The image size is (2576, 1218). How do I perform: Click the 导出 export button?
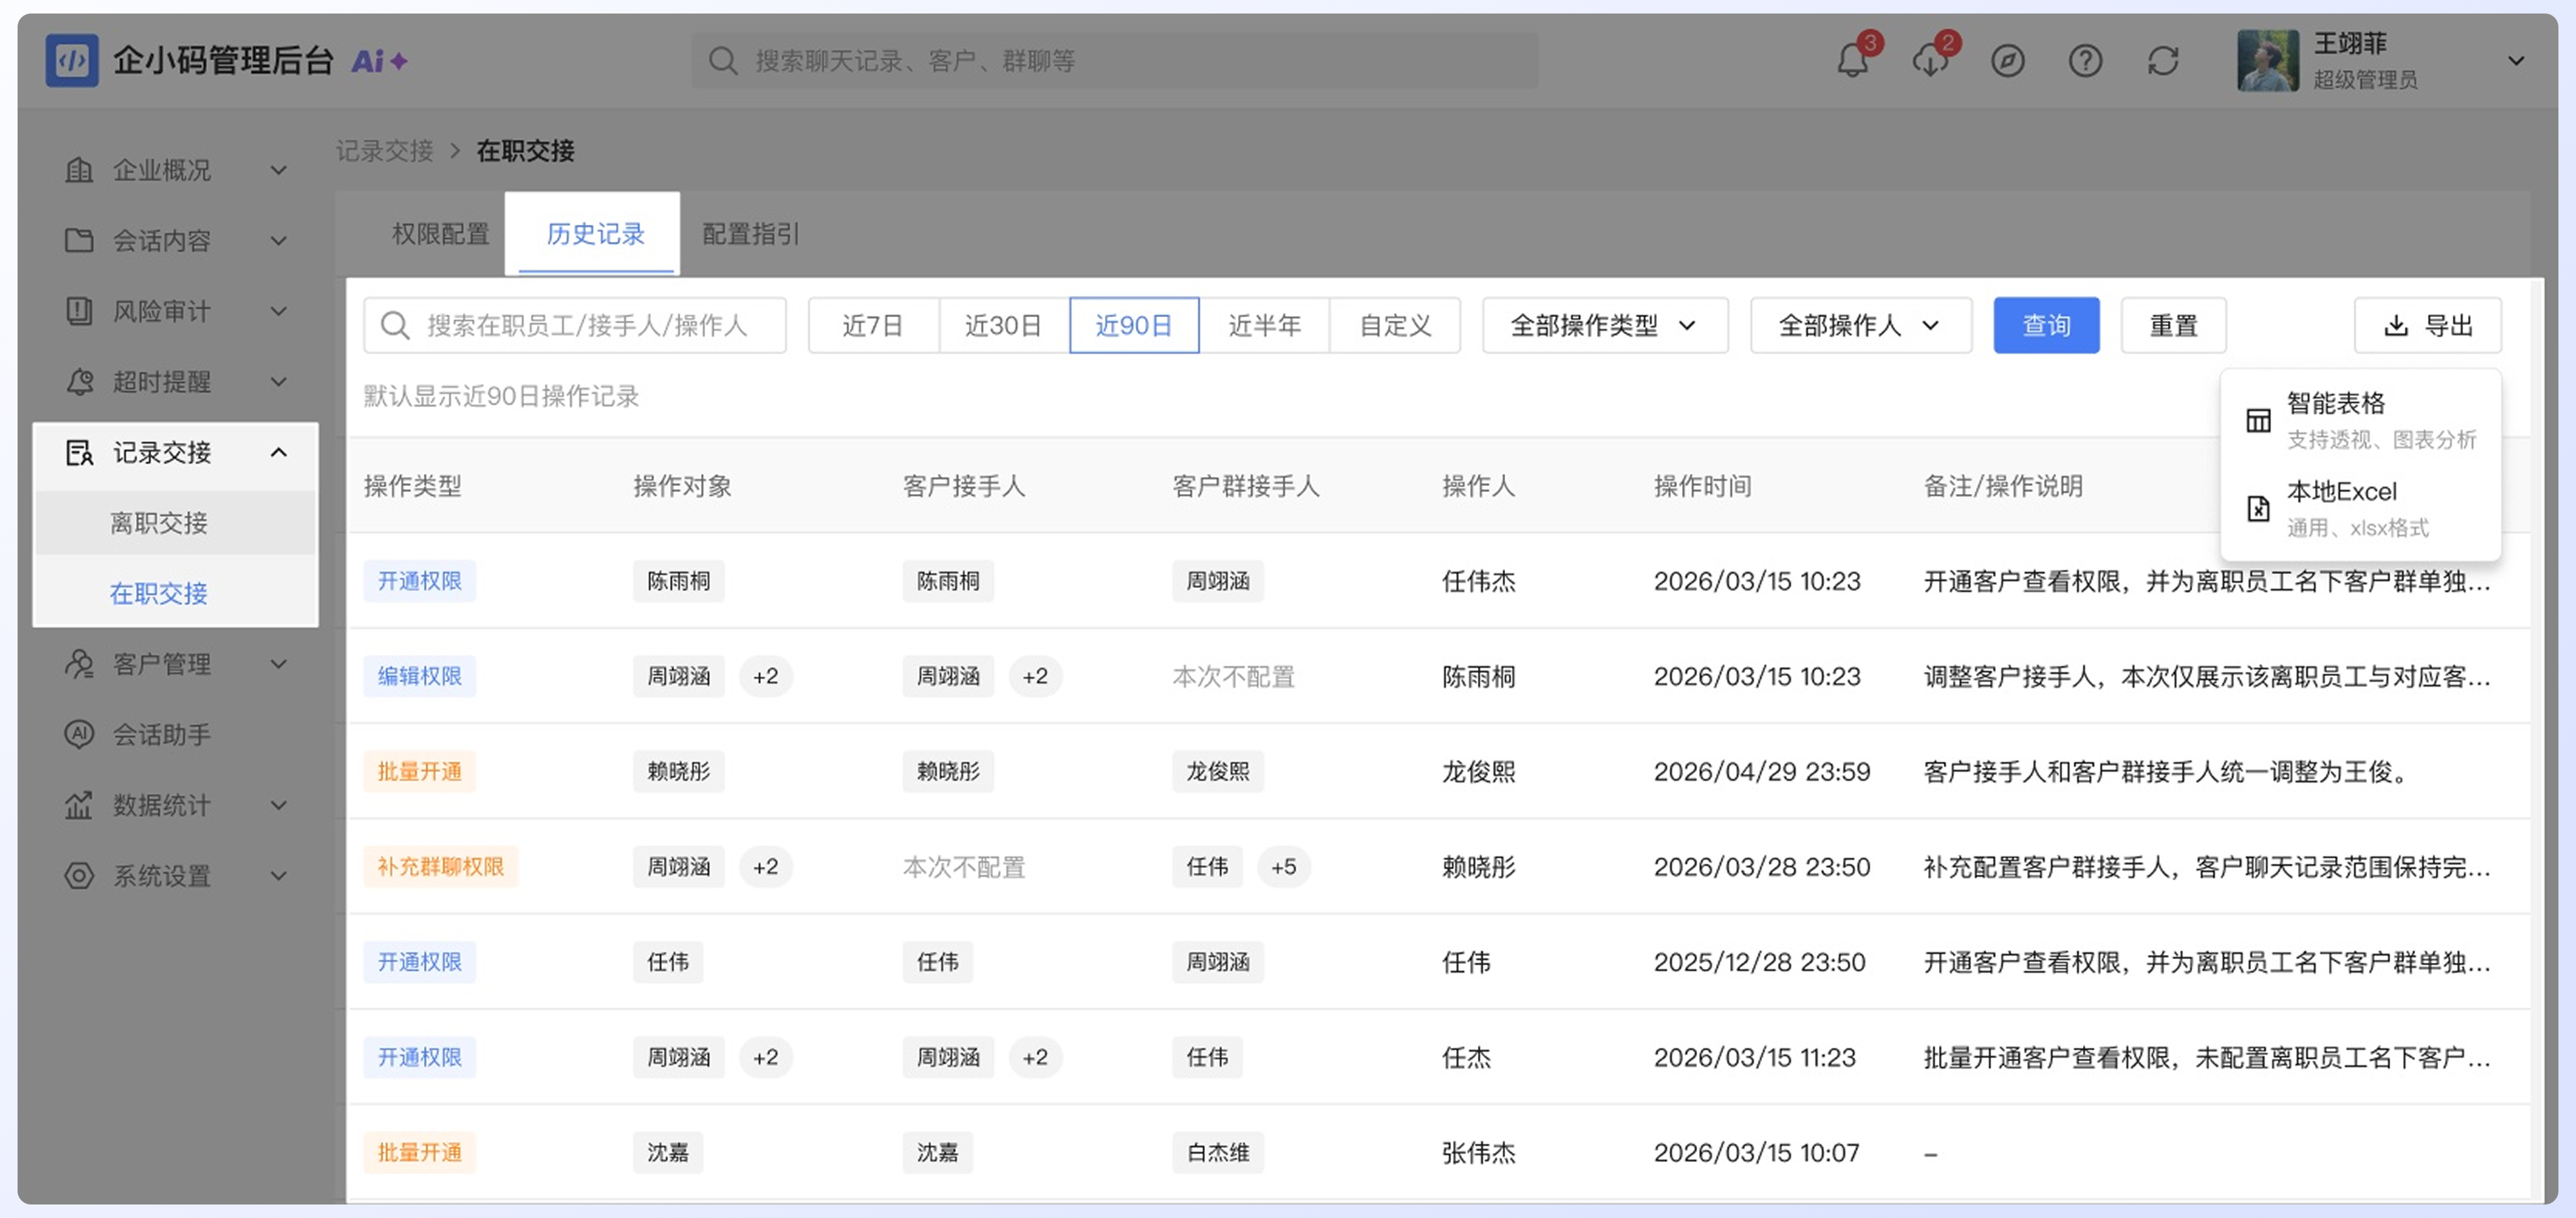(2427, 325)
